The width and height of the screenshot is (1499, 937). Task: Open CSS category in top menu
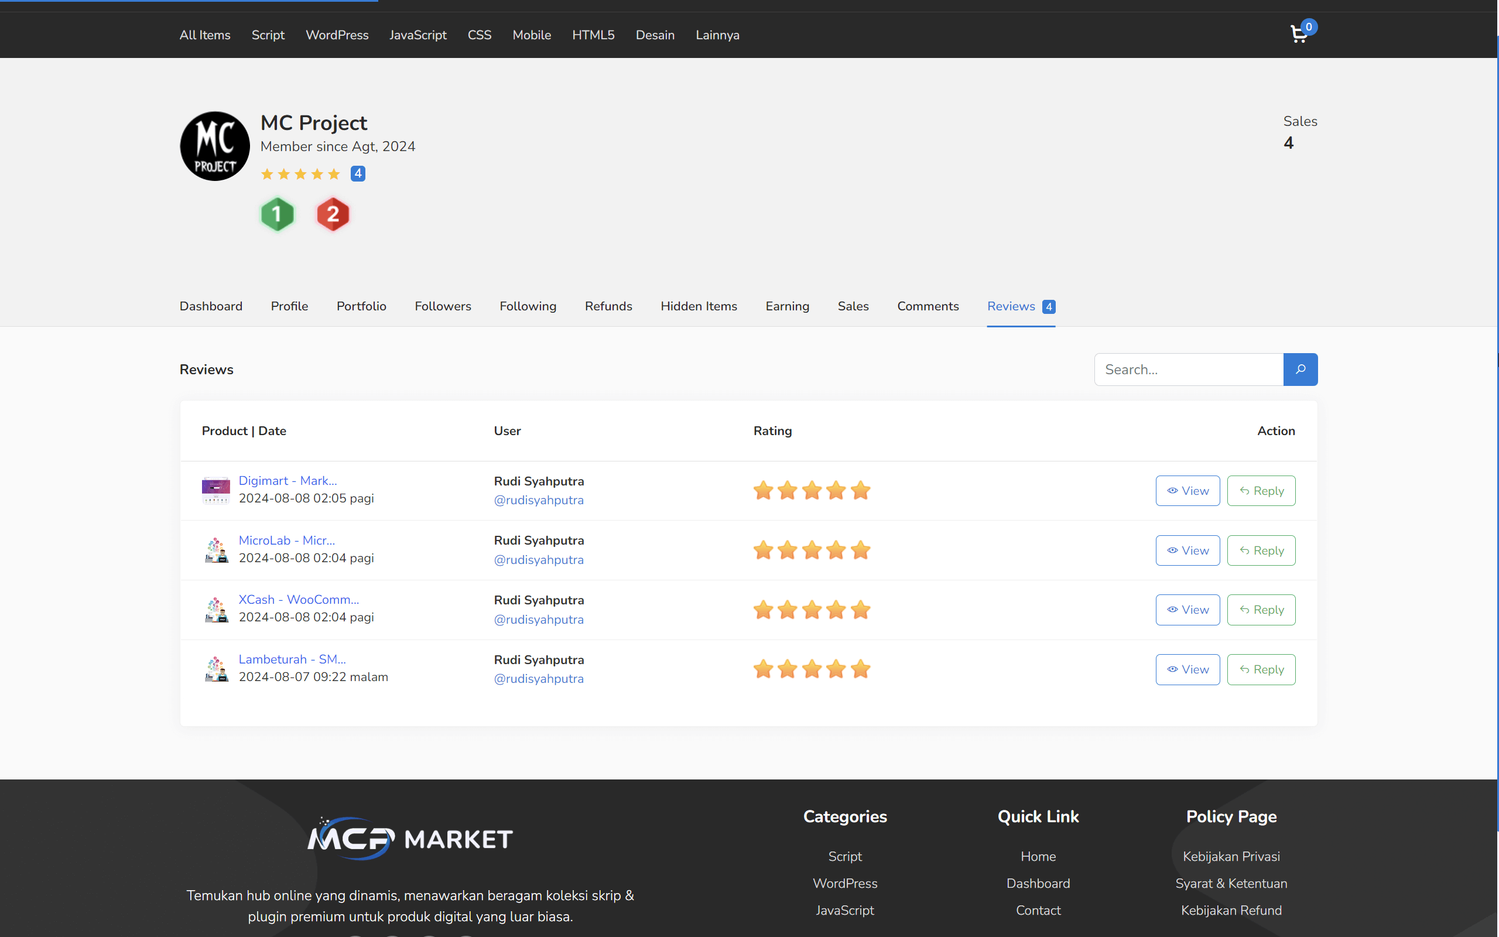coord(480,35)
